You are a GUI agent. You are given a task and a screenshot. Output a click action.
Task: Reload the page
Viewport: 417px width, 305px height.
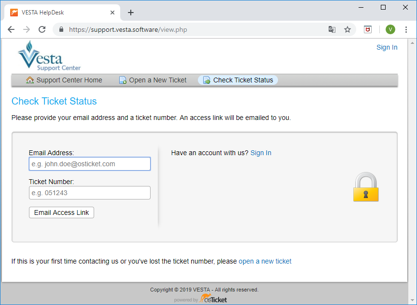point(42,29)
